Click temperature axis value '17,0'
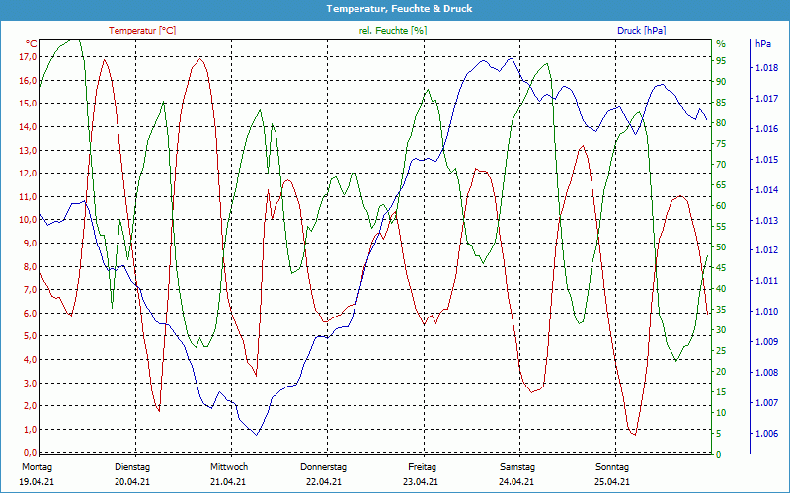The width and height of the screenshot is (790, 493). [x=28, y=57]
